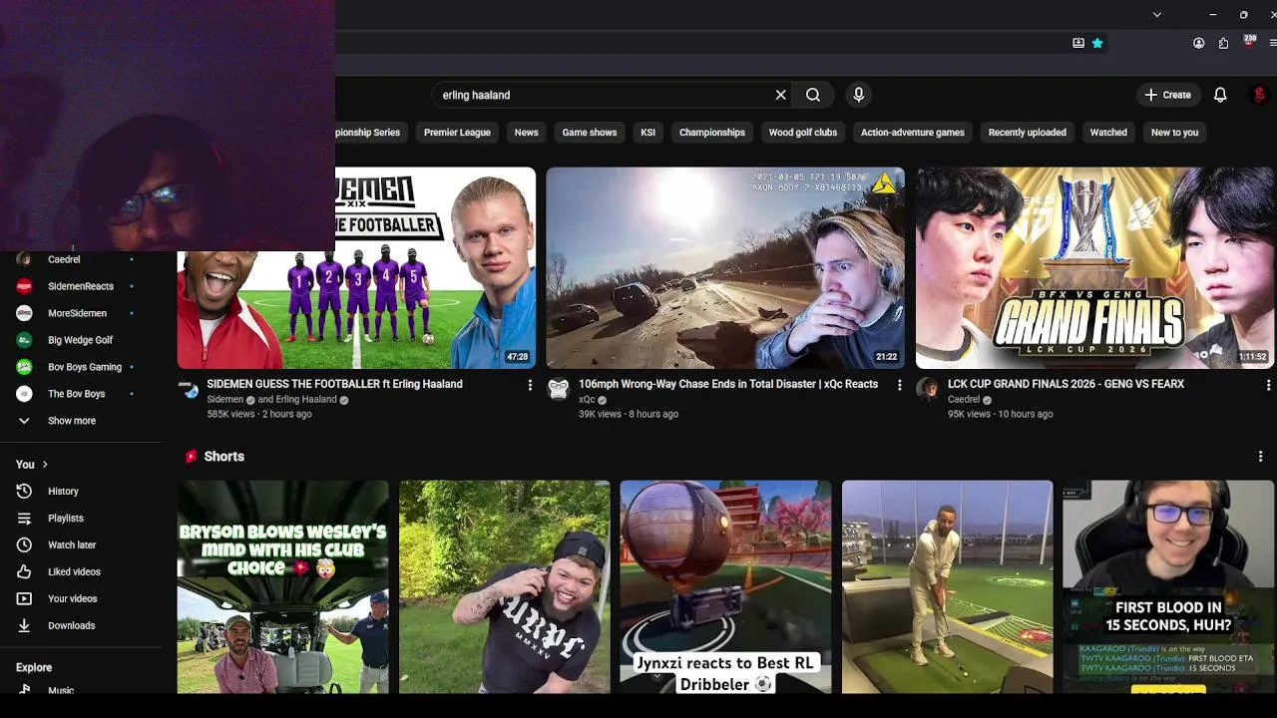
Task: Open the more menu for the xQc video
Action: click(899, 385)
